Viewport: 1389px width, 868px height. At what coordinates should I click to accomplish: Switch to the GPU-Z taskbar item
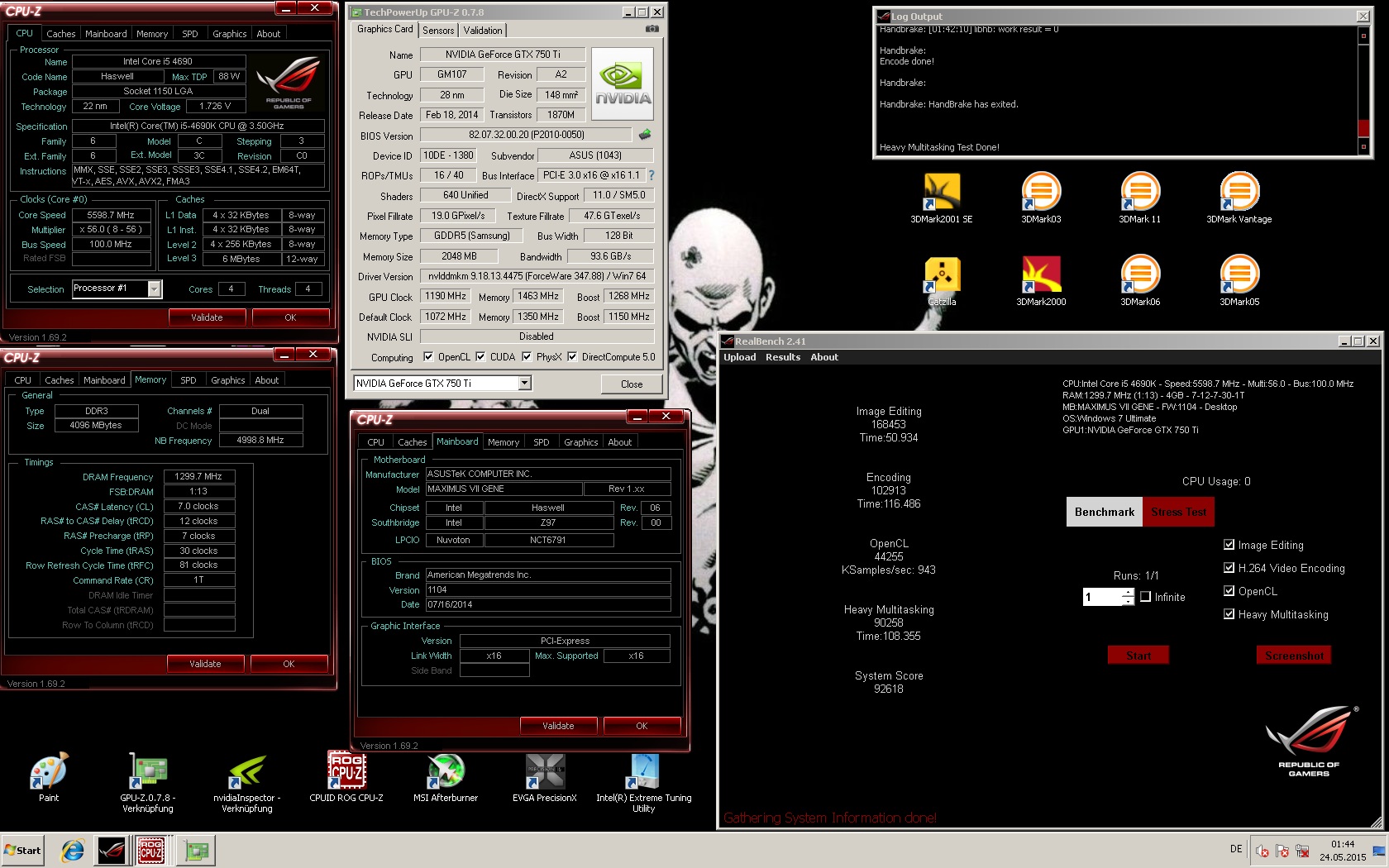click(196, 850)
